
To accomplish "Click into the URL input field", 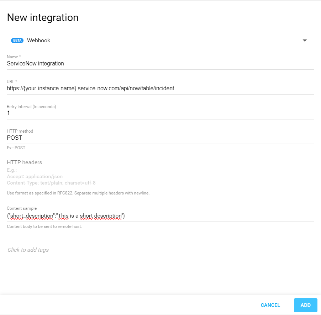I will pos(160,89).
